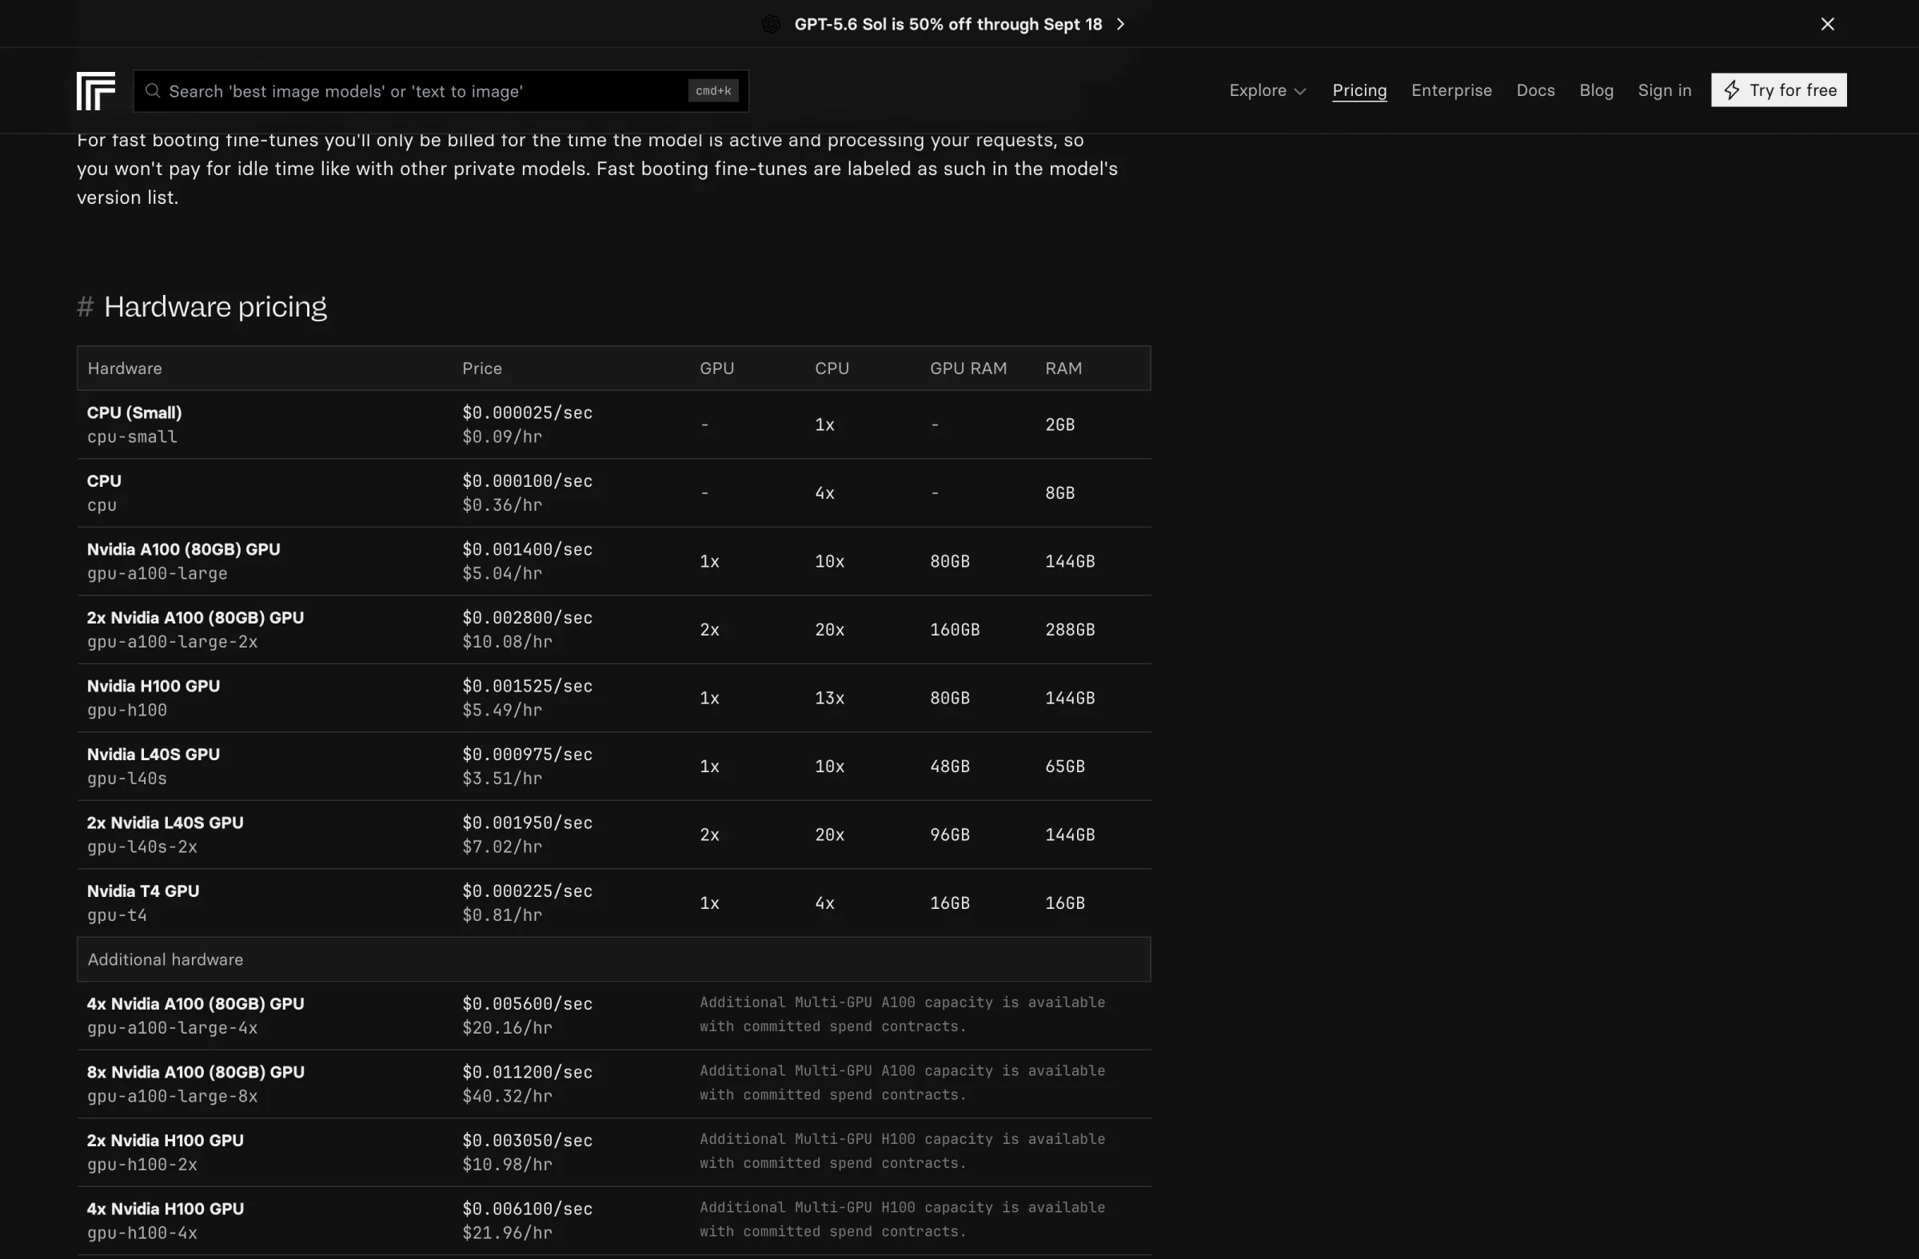
Task: Click 4x Nvidia H100 GPU row name
Action: pos(166,1209)
